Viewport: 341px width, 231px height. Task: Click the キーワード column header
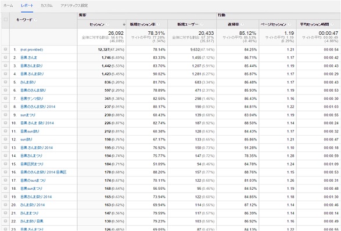click(x=24, y=20)
